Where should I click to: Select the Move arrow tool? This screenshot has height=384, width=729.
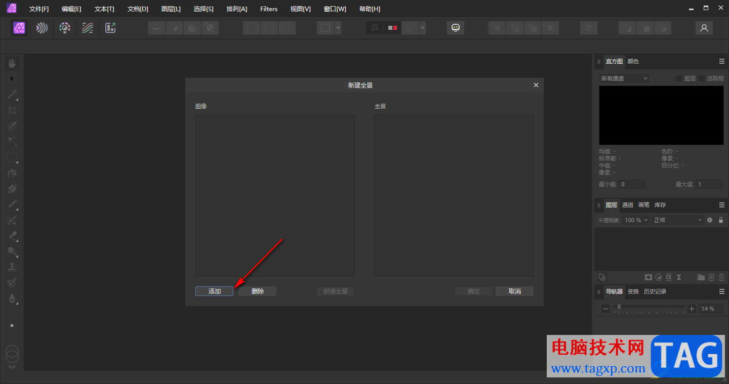pyautogui.click(x=12, y=78)
